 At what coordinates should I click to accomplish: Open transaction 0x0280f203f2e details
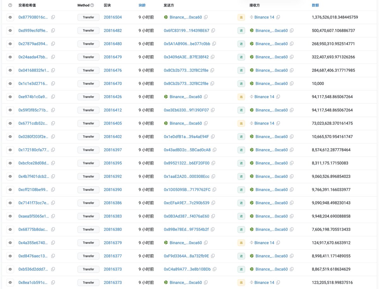[34, 137]
